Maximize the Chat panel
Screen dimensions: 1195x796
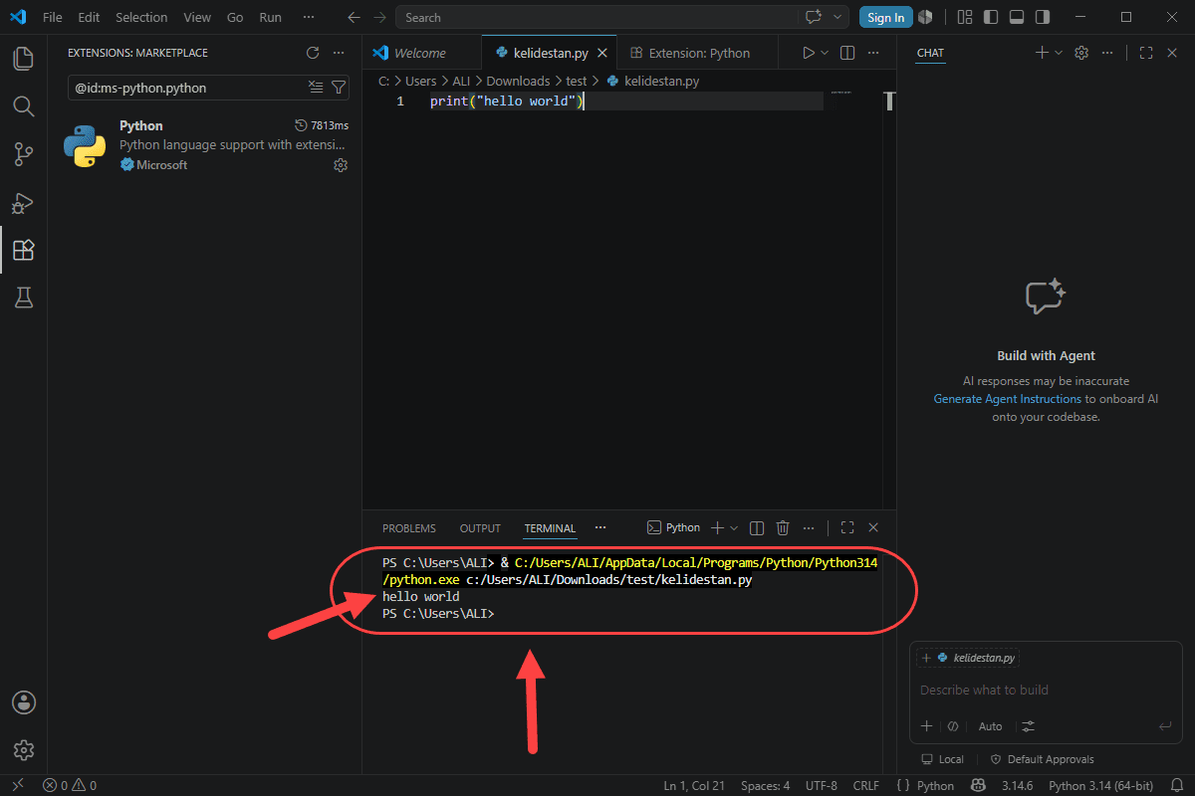coord(1146,53)
